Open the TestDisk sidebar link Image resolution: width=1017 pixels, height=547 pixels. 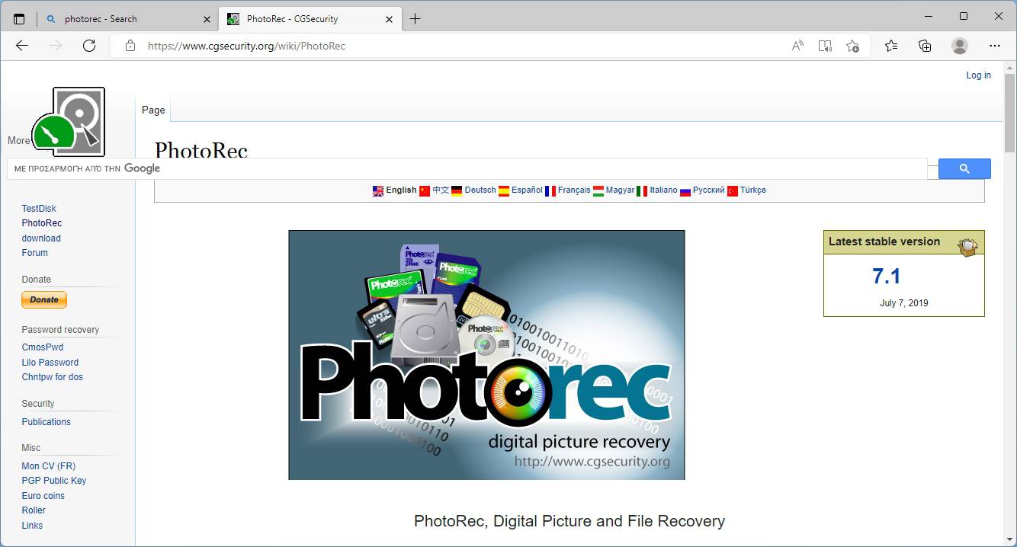point(39,209)
